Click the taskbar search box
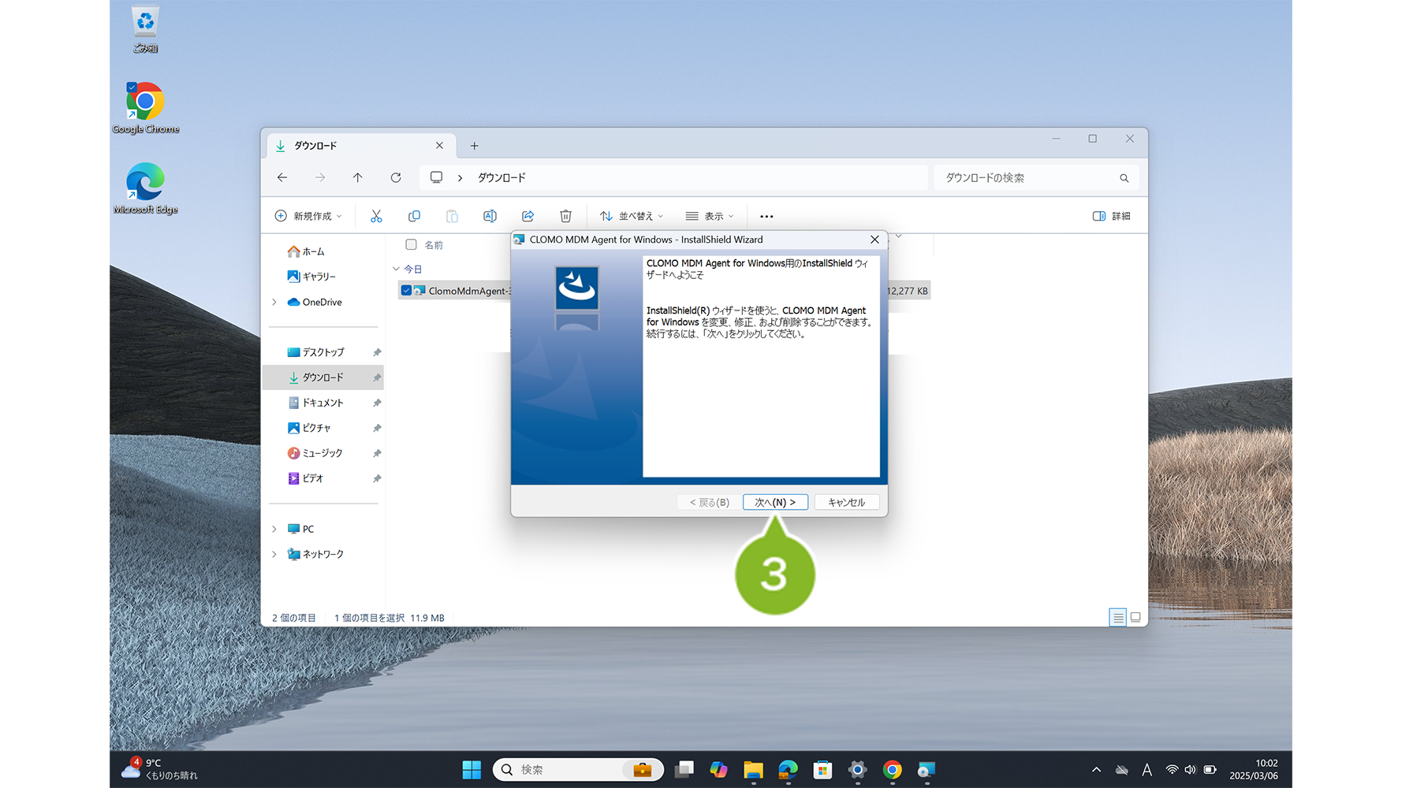The image size is (1402, 788). [x=578, y=770]
